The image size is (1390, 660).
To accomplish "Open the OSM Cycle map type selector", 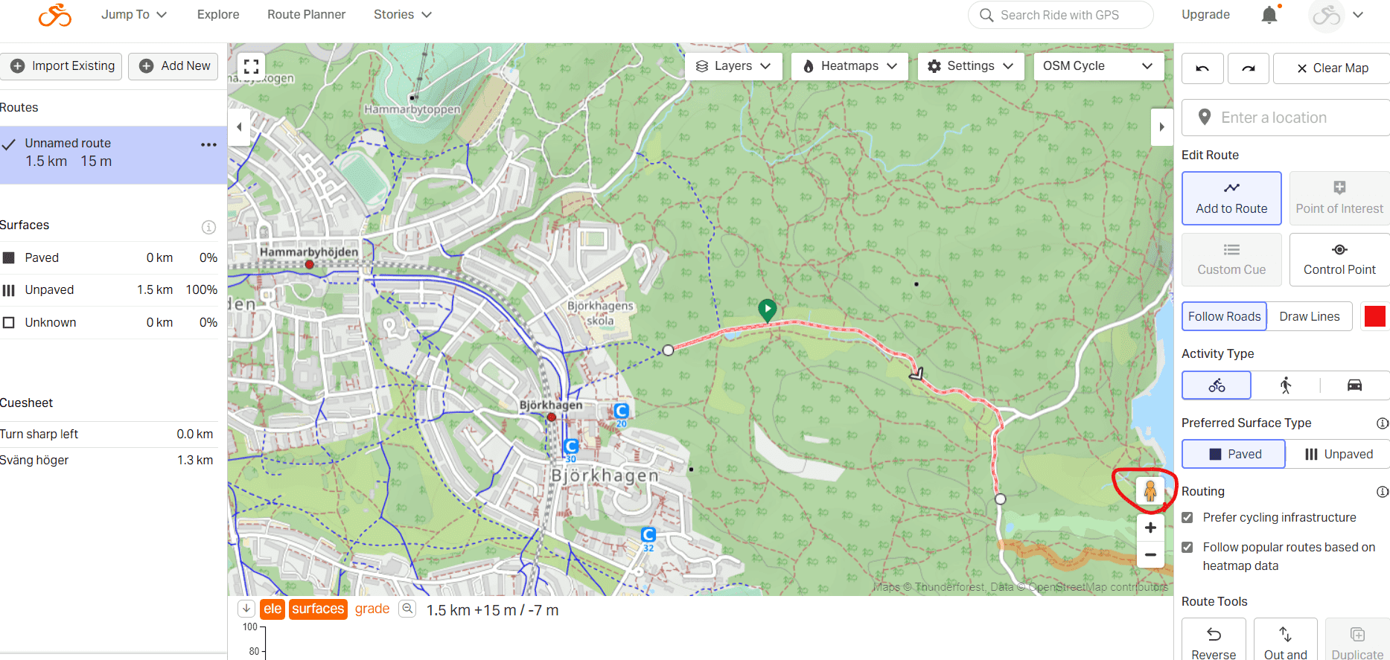I will tap(1097, 66).
